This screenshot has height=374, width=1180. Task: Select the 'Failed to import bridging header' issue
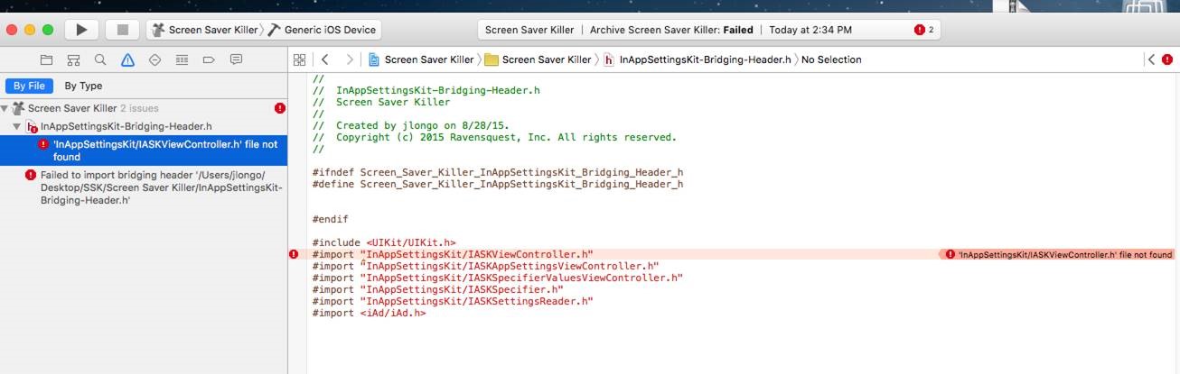coord(144,187)
